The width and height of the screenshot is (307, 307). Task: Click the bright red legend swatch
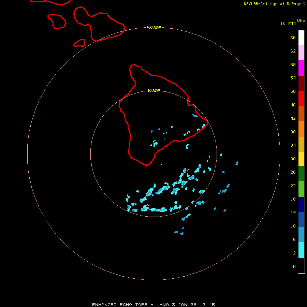pos(301,98)
